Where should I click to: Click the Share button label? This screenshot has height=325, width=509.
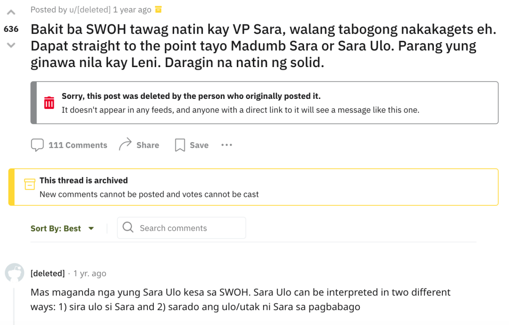148,145
